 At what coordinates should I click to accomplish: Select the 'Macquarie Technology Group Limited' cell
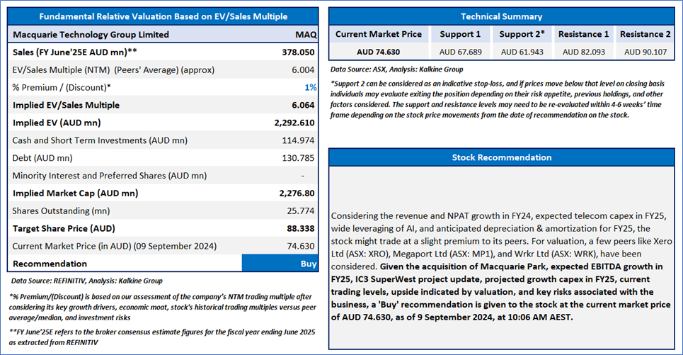click(91, 35)
